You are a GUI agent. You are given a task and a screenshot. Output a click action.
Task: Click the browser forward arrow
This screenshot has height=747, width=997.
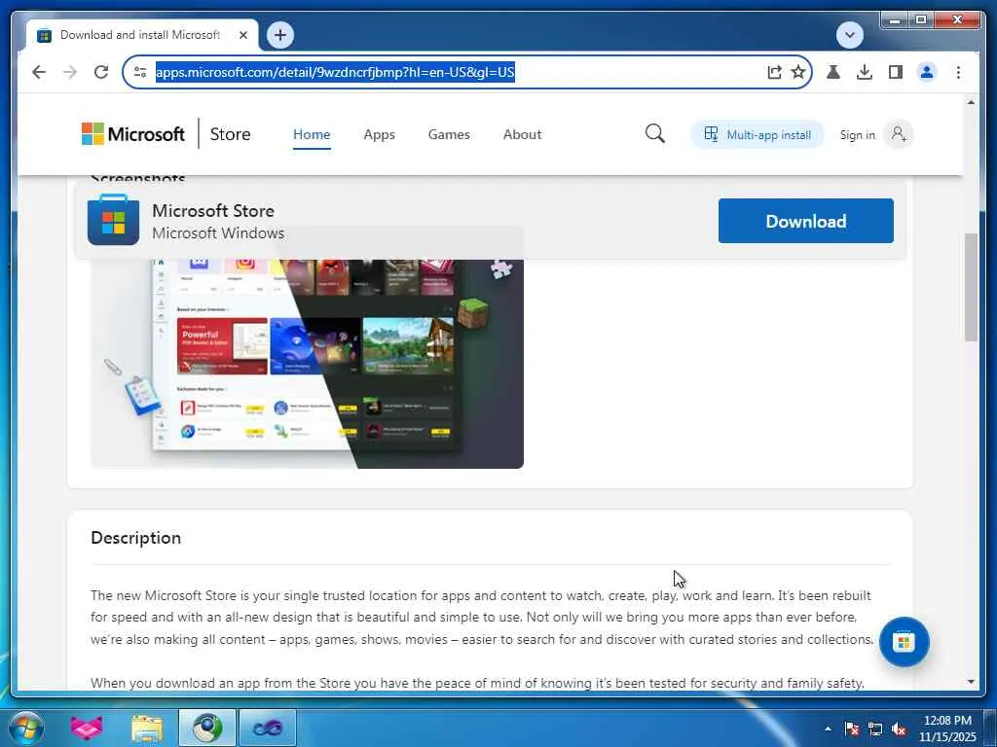pyautogui.click(x=70, y=72)
